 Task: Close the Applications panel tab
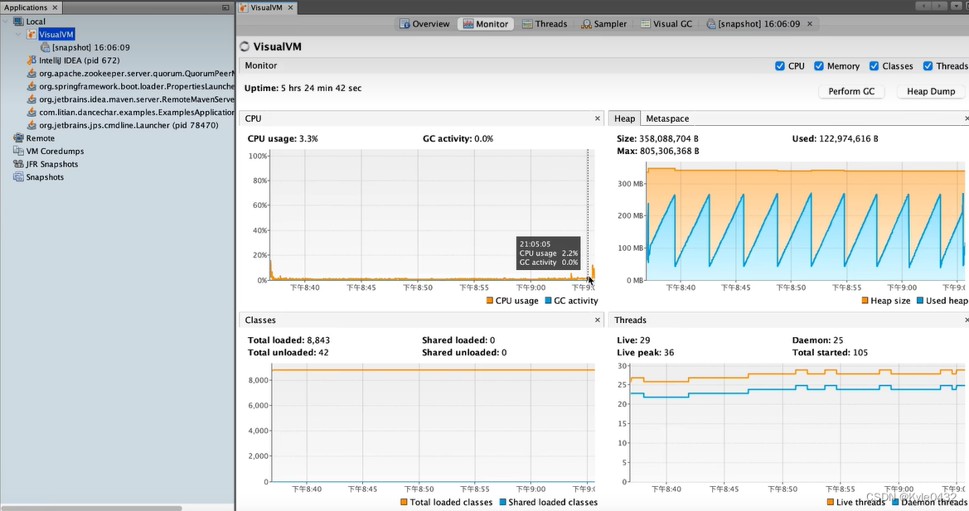[x=55, y=7]
